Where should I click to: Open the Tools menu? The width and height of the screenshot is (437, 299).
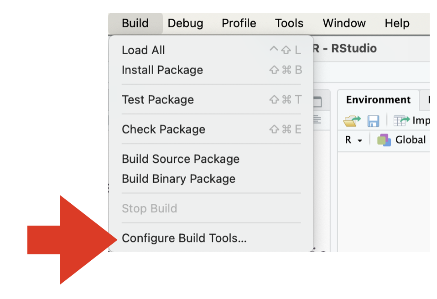(x=289, y=23)
